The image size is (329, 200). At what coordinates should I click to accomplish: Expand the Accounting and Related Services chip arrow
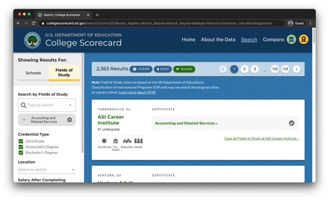(24, 120)
